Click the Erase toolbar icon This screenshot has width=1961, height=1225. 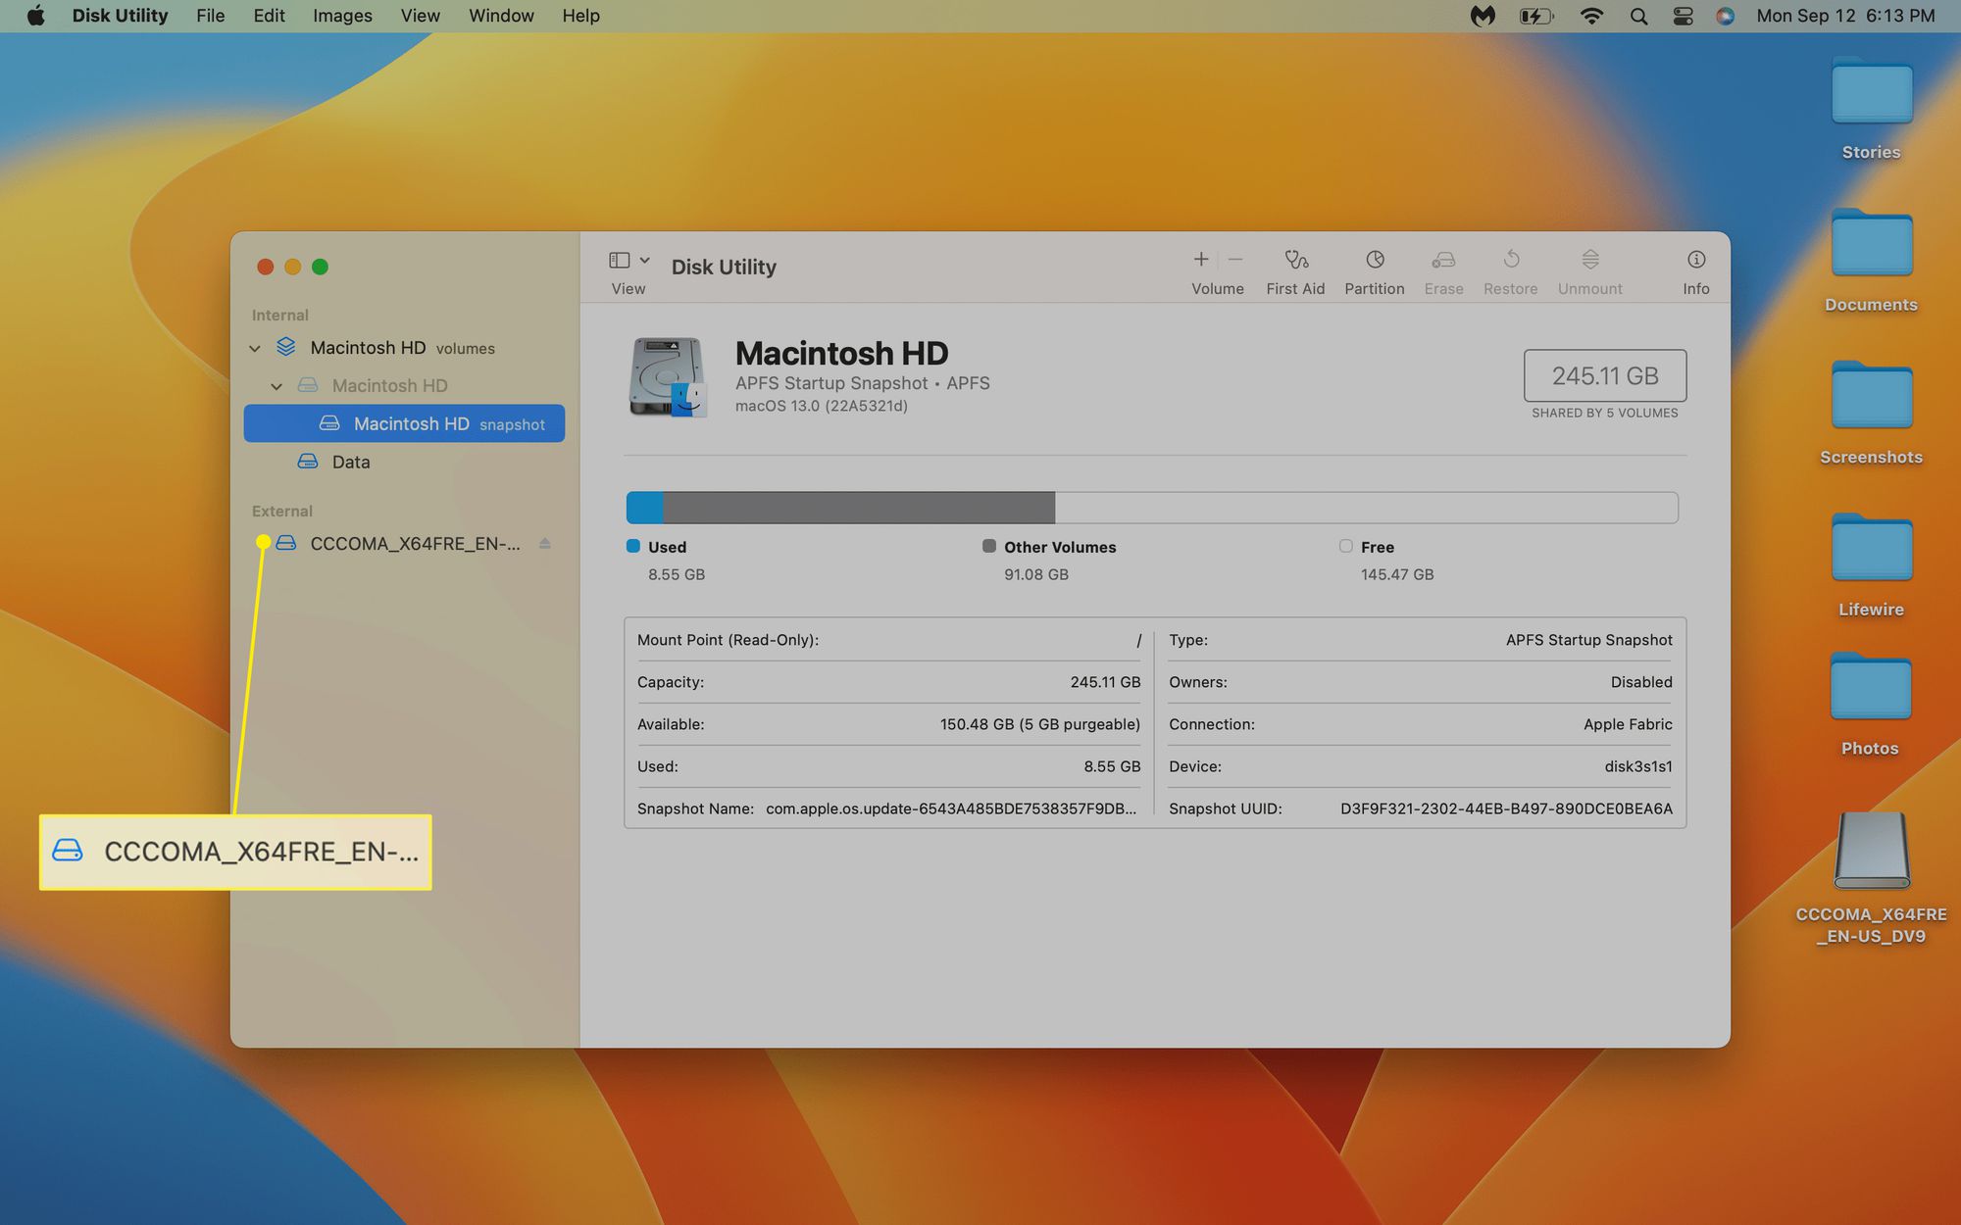[x=1443, y=260]
